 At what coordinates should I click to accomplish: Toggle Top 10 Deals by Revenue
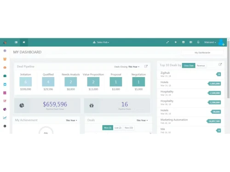[201, 66]
